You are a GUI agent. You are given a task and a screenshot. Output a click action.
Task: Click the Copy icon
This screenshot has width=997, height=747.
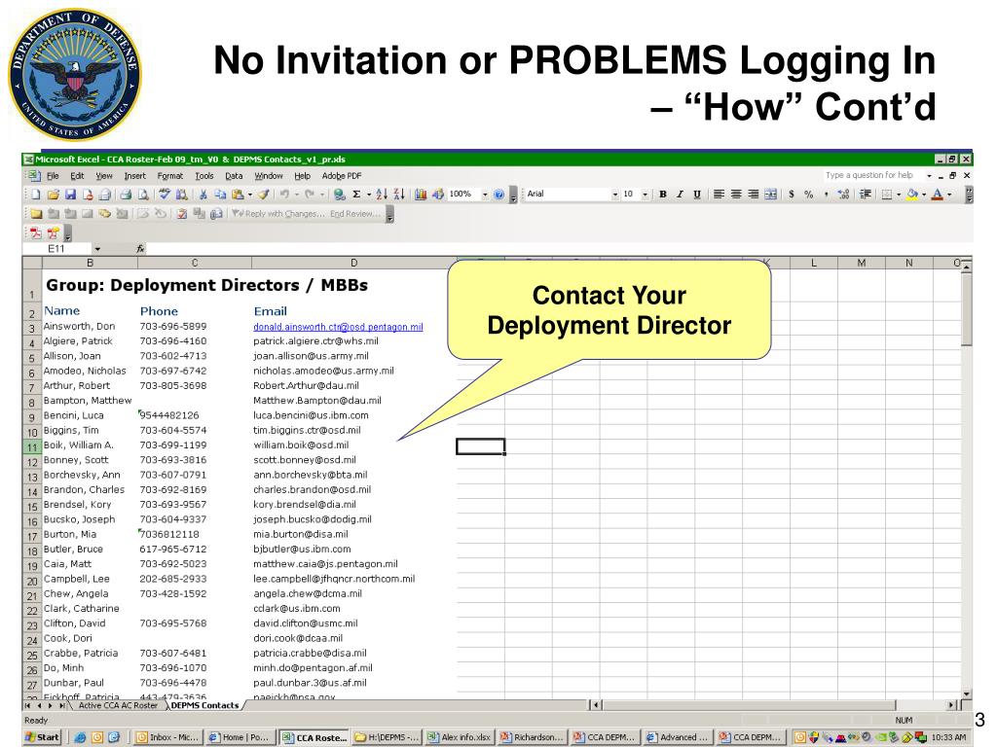(220, 195)
